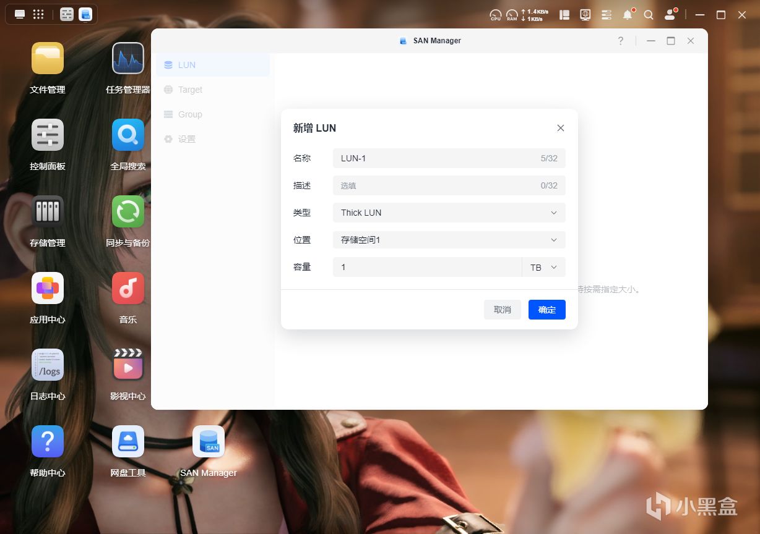This screenshot has height=534, width=760.
Task: Open the 设置 settings sidebar tab
Action: pos(213,139)
